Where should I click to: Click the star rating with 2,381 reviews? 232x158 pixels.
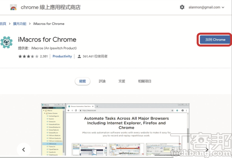coord(33,56)
